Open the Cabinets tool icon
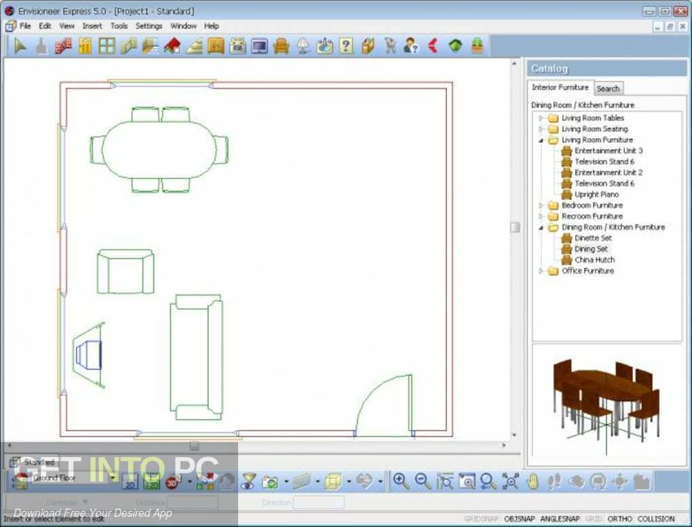The image size is (692, 527). click(x=215, y=46)
